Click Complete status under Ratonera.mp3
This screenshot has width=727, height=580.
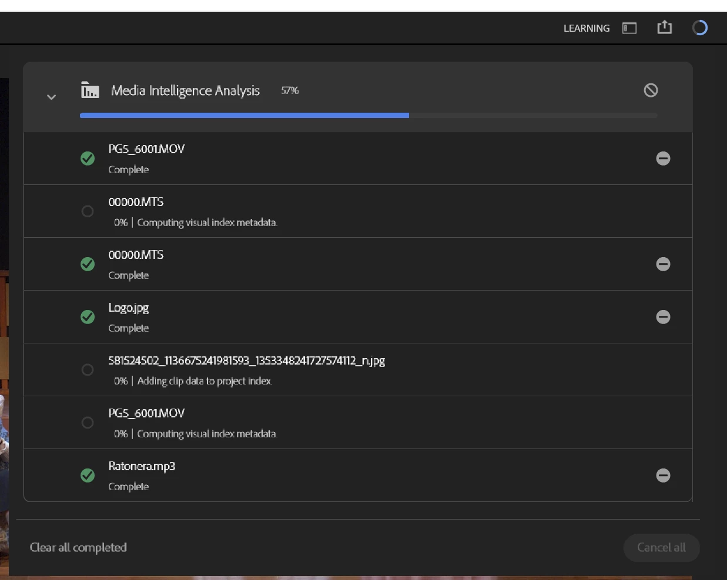pyautogui.click(x=129, y=487)
